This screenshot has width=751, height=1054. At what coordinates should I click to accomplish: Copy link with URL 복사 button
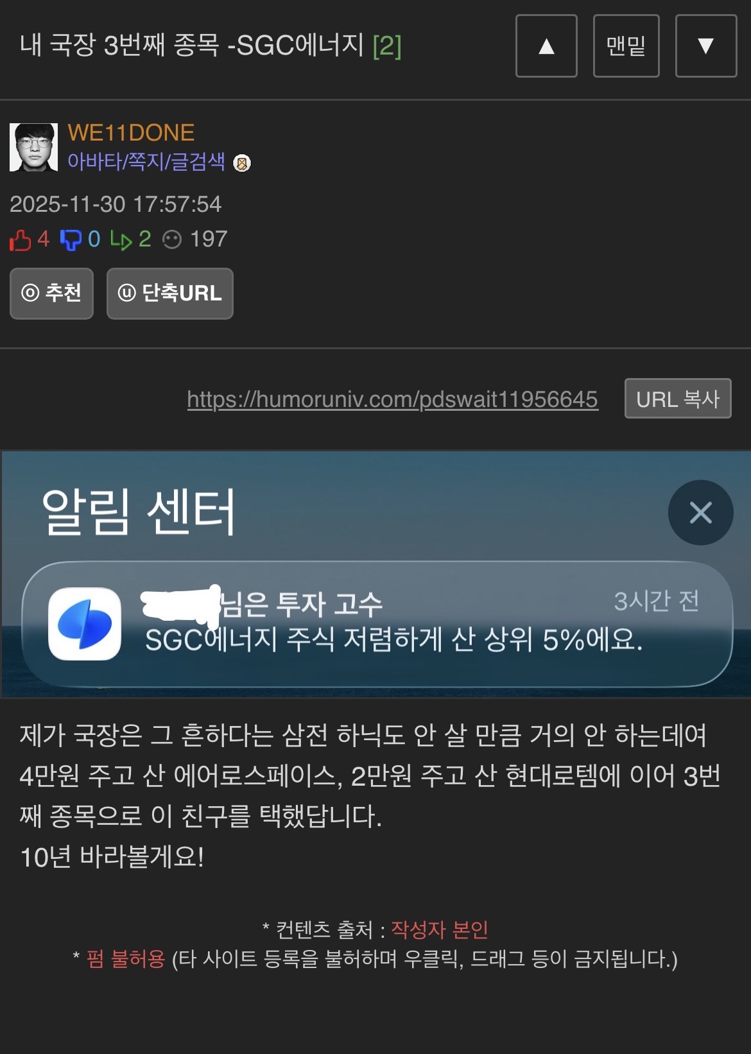pyautogui.click(x=678, y=399)
